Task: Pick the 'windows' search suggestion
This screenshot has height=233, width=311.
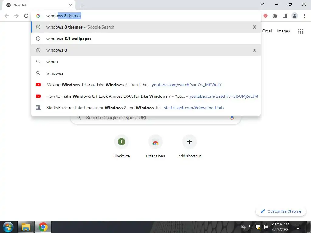Action: click(x=146, y=73)
